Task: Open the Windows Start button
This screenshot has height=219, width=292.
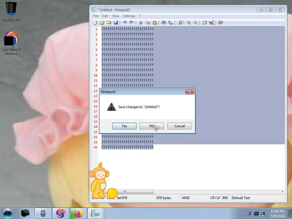Action: click(8, 213)
